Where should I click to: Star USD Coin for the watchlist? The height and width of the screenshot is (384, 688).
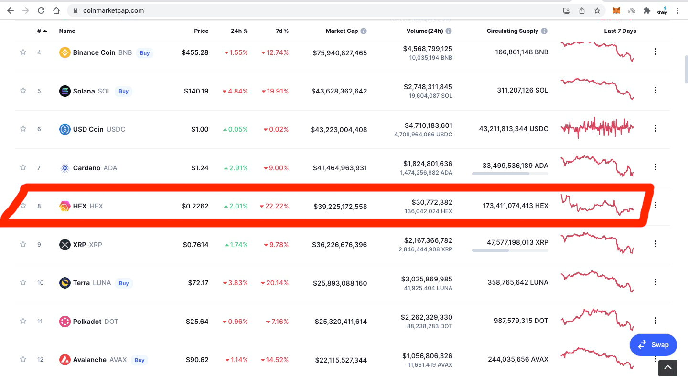point(23,129)
